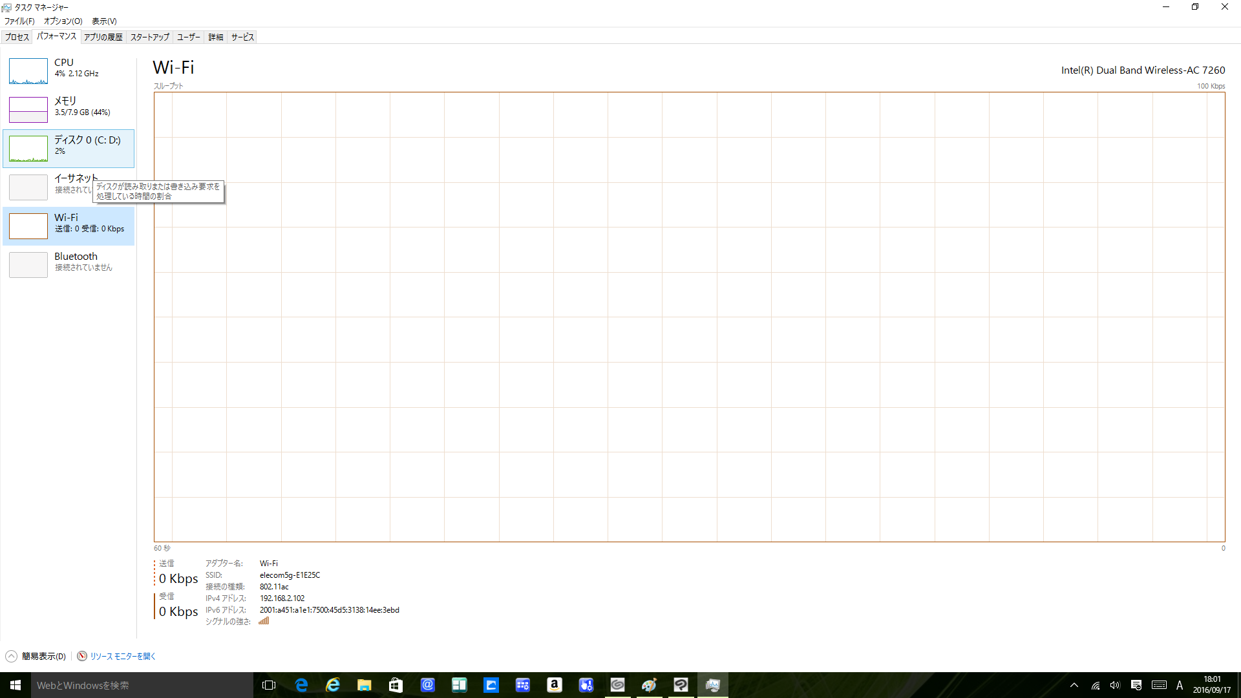Open the volume control in system tray
Screen dimensions: 1241x698
click(x=1115, y=685)
